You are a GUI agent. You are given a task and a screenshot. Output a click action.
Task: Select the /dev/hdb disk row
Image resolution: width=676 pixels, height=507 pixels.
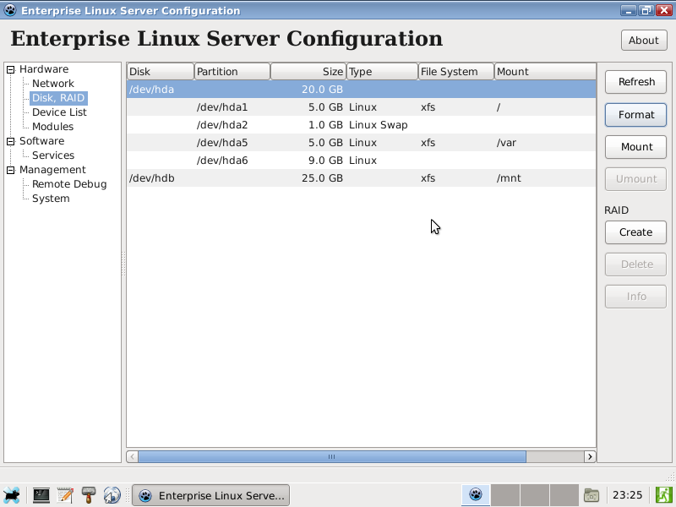click(362, 178)
